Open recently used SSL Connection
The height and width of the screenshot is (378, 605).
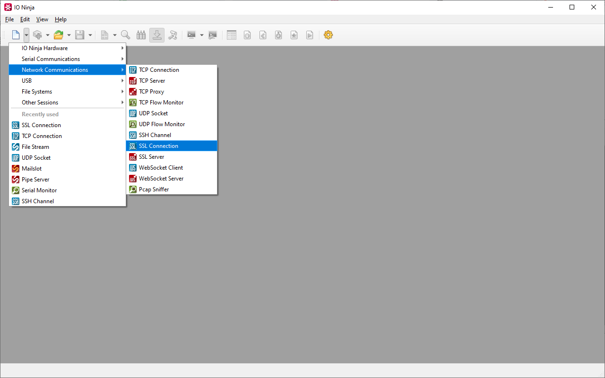click(x=68, y=125)
